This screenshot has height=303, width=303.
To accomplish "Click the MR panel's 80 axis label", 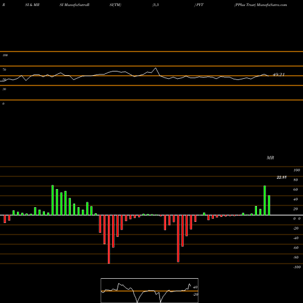I will (x=296, y=180).
